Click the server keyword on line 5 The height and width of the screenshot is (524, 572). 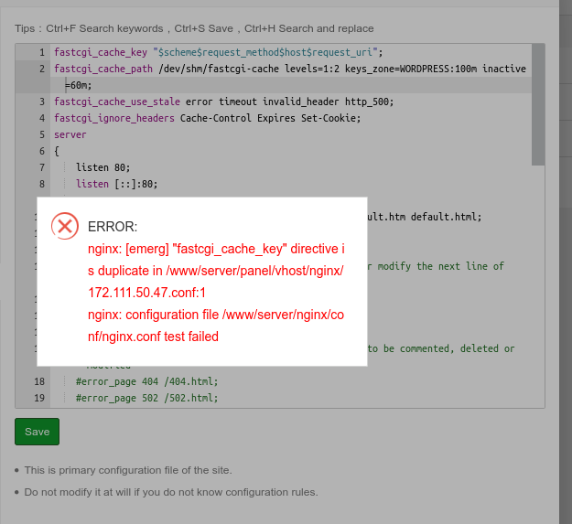(70, 134)
